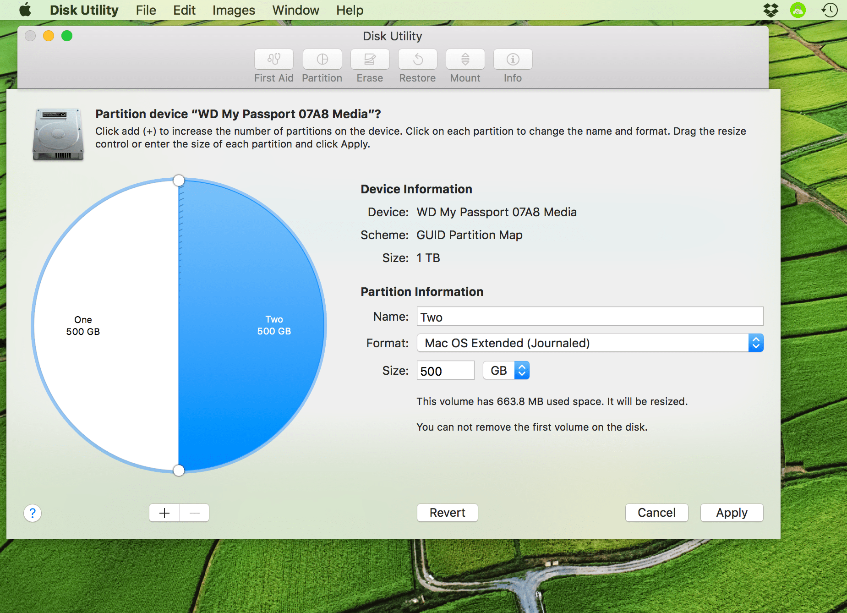
Task: Click the partition Name field
Action: click(590, 317)
